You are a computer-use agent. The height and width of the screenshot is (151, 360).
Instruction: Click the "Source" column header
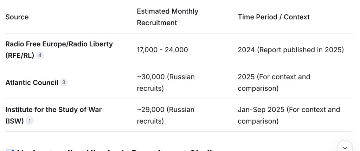(x=17, y=17)
